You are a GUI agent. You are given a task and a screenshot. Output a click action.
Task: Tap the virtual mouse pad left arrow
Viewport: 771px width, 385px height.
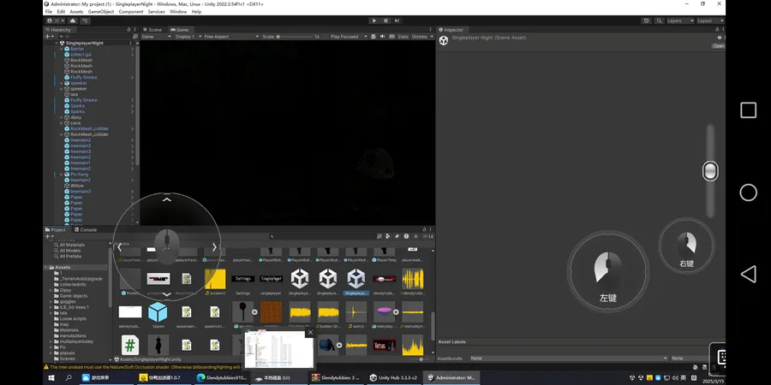click(x=119, y=247)
